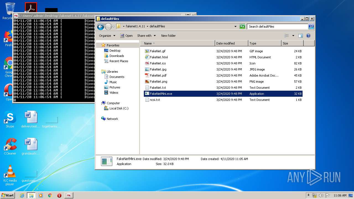This screenshot has height=199, width=354.
Task: Click the Change your view icon
Action: click(x=287, y=36)
